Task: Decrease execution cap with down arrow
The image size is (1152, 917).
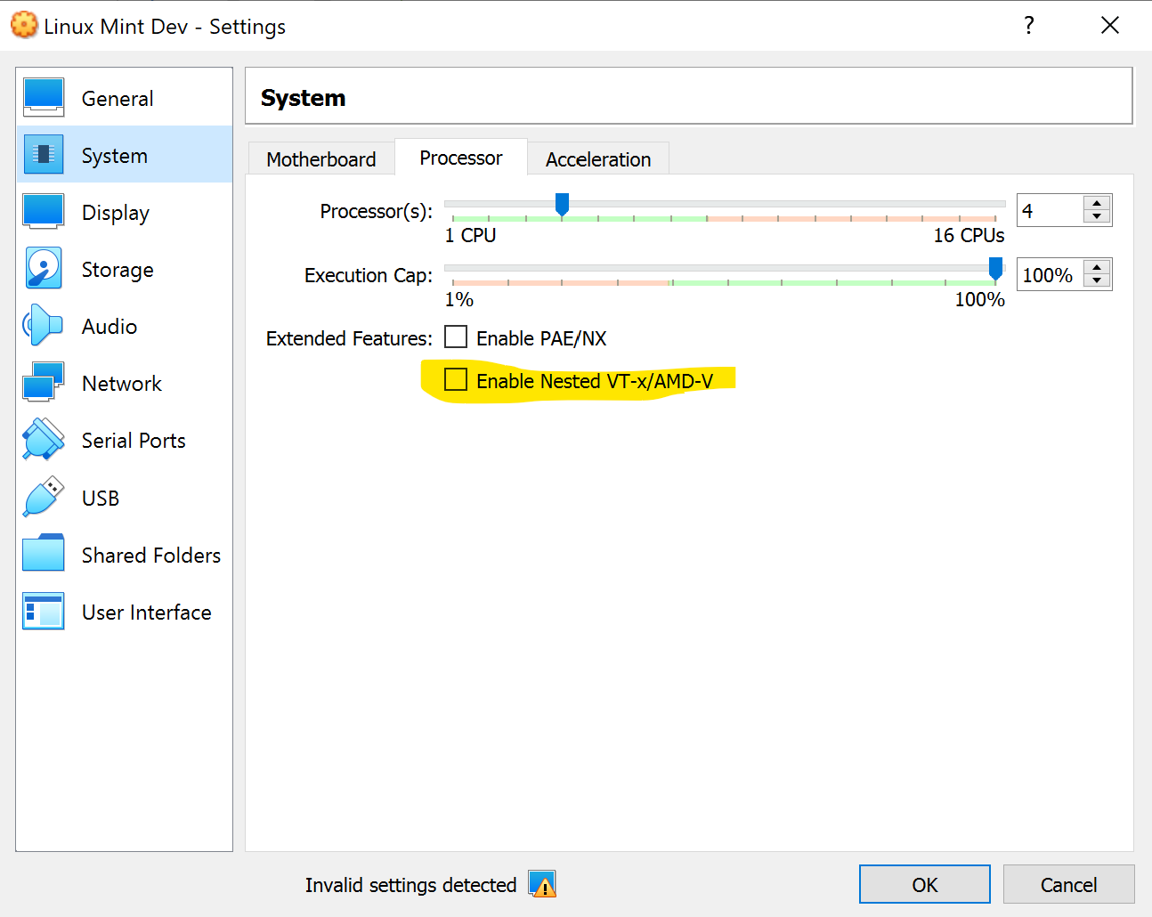Action: click(1097, 281)
